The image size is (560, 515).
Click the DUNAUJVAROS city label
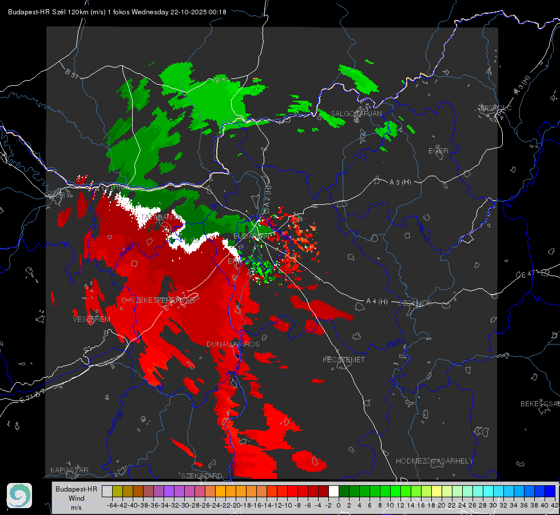coord(233,344)
